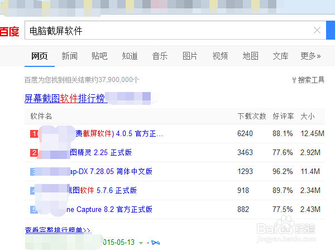The image size is (335, 251).
Task: Click the size value 12.45M
Action: (312, 134)
